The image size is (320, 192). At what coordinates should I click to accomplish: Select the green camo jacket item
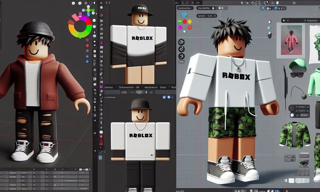[x=295, y=135]
